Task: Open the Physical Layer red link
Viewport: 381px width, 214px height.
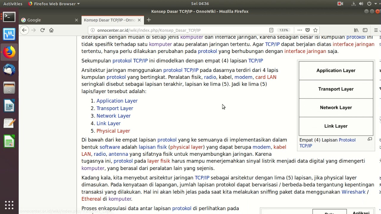Action: click(113, 131)
